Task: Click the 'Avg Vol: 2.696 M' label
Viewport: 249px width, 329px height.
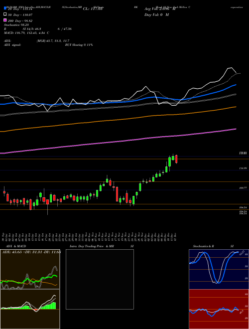Action: click(160, 9)
